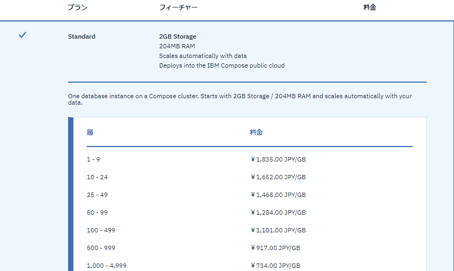Screen dimensions: 454x271
Task: Click the ¥1,835.00 JPY/GB price
Action: coord(278,159)
